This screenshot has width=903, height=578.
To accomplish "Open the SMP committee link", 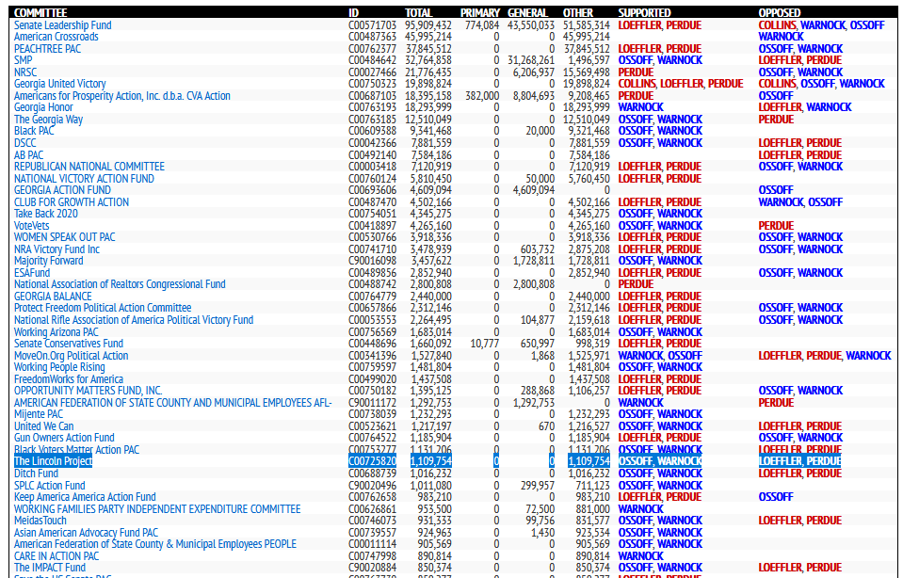I will coord(23,60).
